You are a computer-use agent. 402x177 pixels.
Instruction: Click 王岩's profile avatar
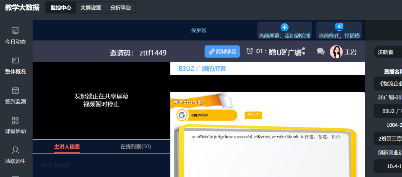pyautogui.click(x=336, y=52)
